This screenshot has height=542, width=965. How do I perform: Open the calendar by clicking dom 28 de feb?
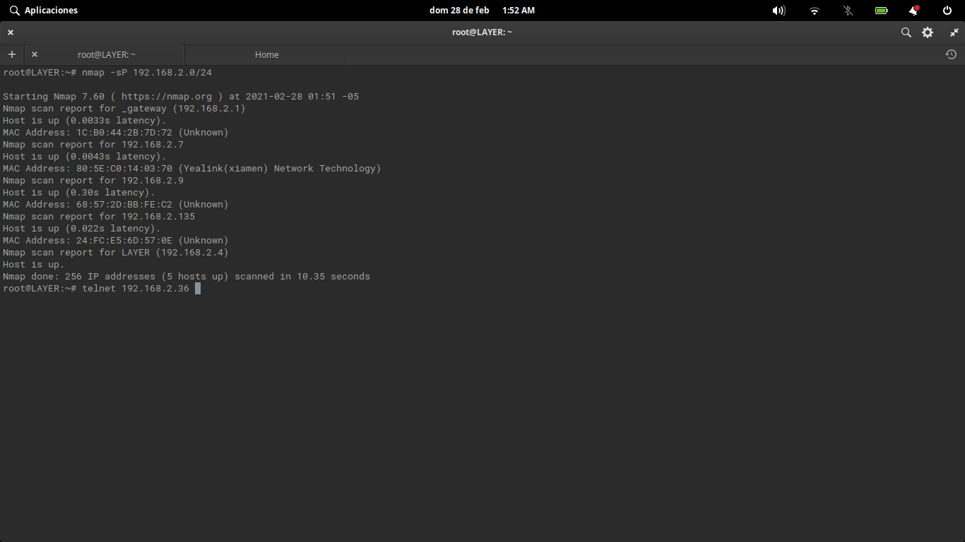(459, 10)
